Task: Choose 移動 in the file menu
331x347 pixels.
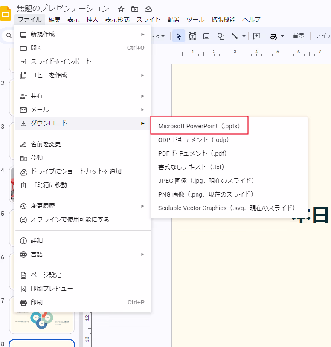Action: 83,158
